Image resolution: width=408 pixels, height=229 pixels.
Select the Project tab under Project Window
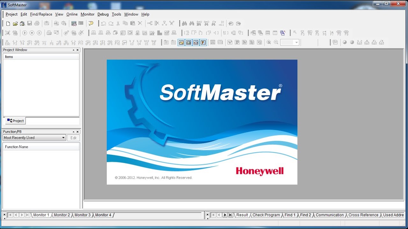[16, 121]
